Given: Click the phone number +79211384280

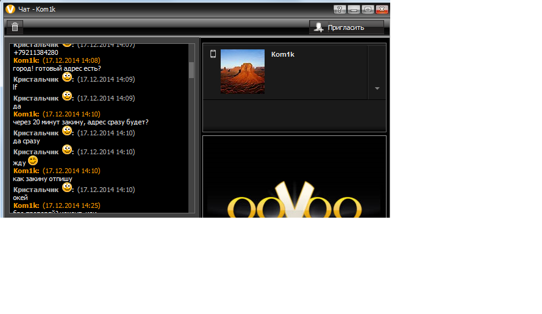Looking at the screenshot, I should coord(36,52).
